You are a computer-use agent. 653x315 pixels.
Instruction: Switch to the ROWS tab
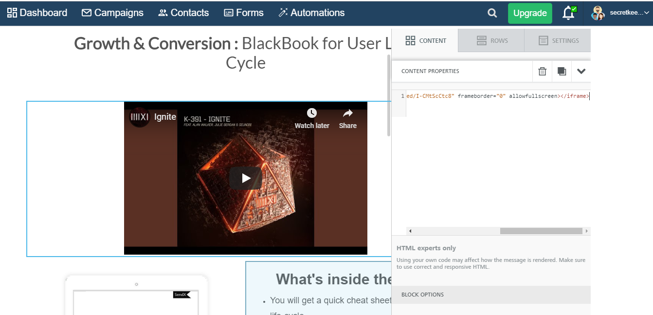491,41
